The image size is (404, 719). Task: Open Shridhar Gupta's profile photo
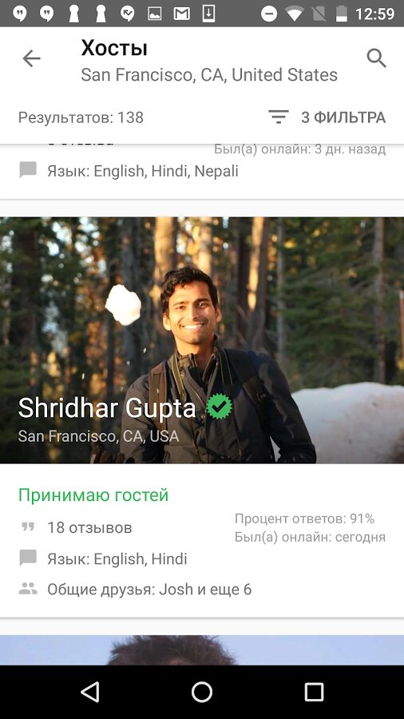point(202,340)
